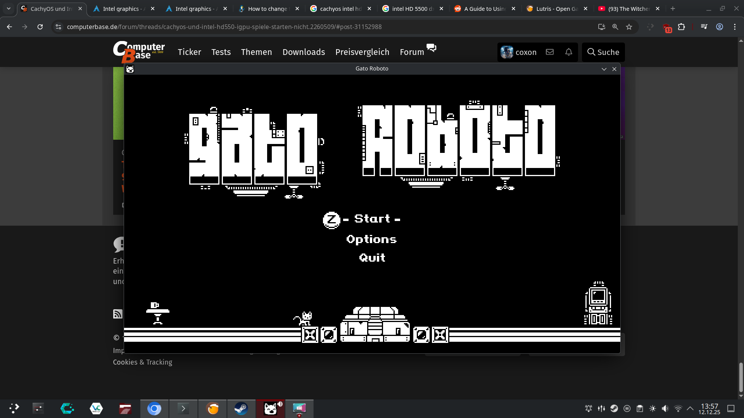The image size is (744, 418).
Task: Open the Dolphin file manager in taskbar
Action: click(125, 408)
